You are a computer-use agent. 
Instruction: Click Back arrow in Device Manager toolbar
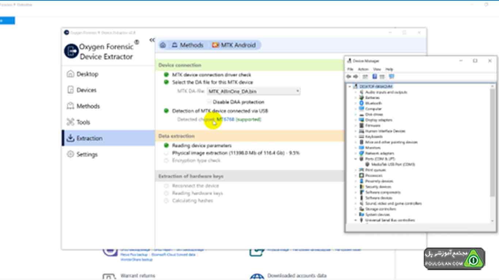point(349,77)
